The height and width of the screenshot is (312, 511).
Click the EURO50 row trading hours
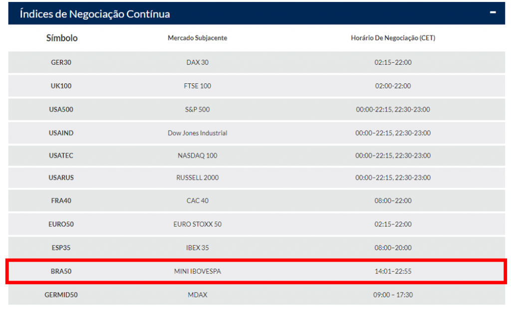click(x=393, y=224)
